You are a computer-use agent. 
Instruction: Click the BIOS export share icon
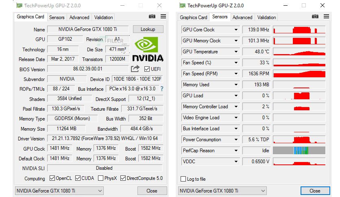pyautogui.click(x=135, y=69)
